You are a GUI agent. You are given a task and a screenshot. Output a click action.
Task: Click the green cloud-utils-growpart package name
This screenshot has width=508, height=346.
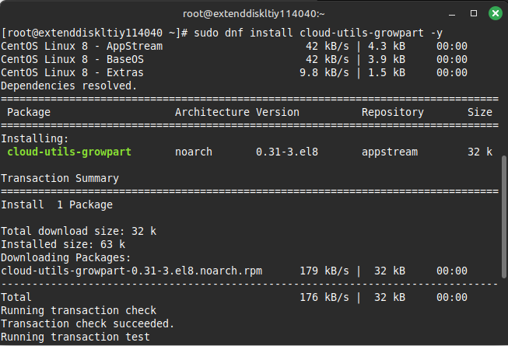[x=69, y=152]
